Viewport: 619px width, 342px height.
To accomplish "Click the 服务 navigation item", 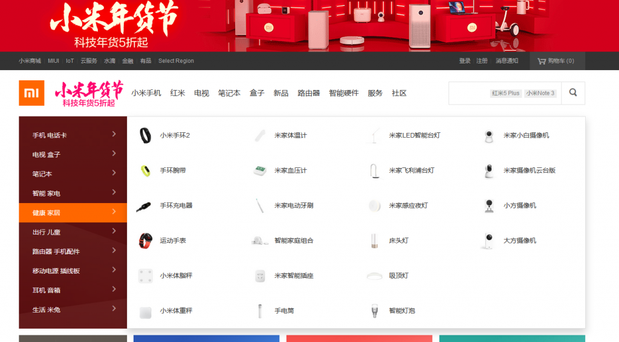I will [x=375, y=93].
